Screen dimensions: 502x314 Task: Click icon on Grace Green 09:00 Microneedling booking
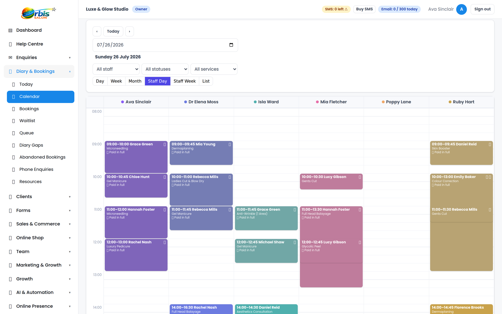[165, 144]
